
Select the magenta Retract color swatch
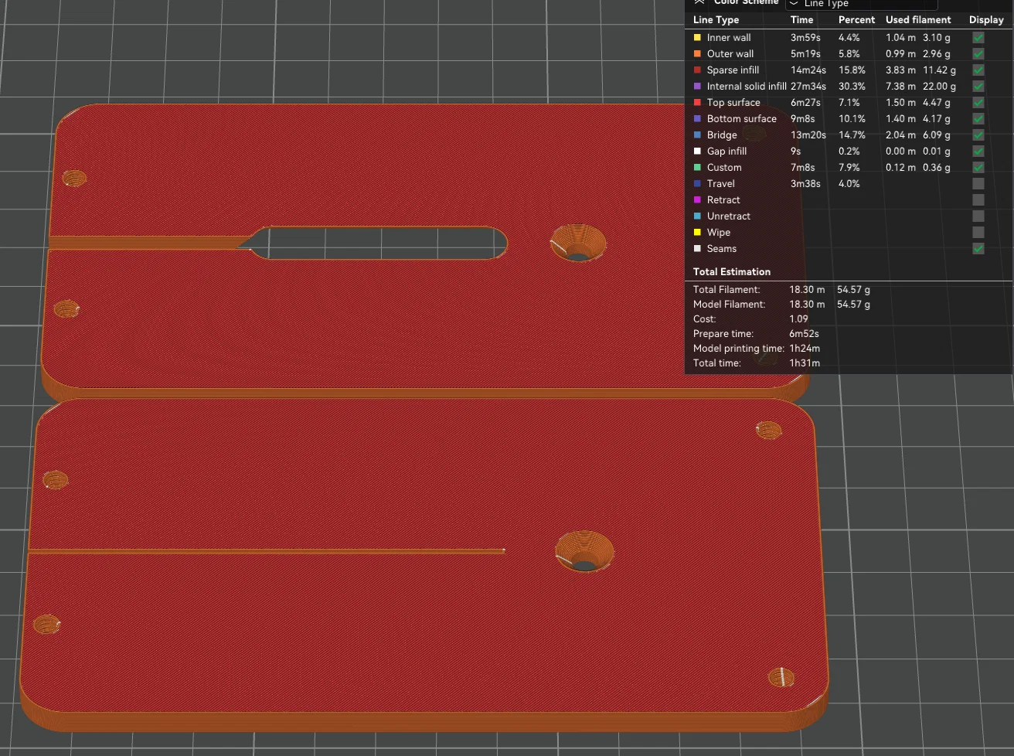[697, 199]
